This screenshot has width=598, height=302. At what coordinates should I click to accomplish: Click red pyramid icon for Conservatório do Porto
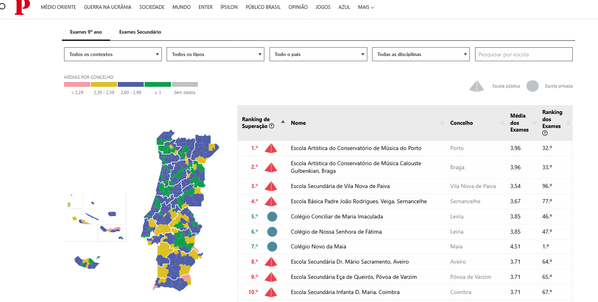[x=271, y=148]
